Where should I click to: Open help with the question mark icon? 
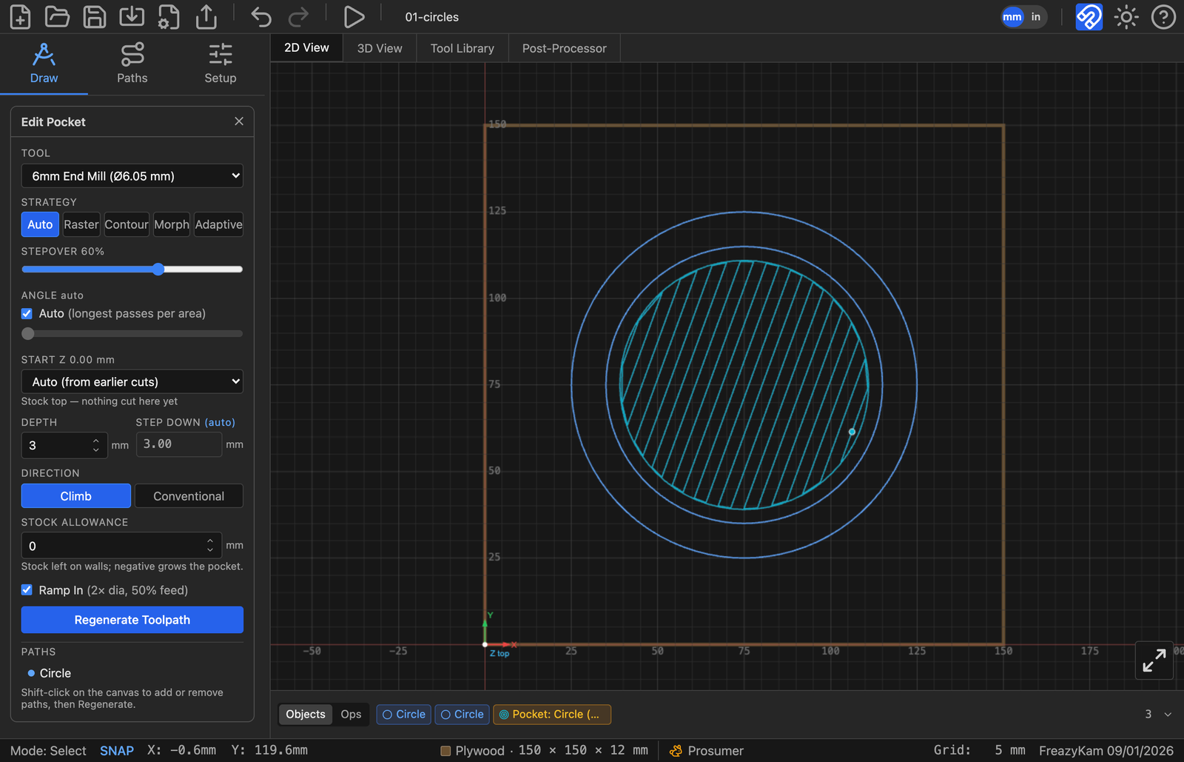[1163, 16]
